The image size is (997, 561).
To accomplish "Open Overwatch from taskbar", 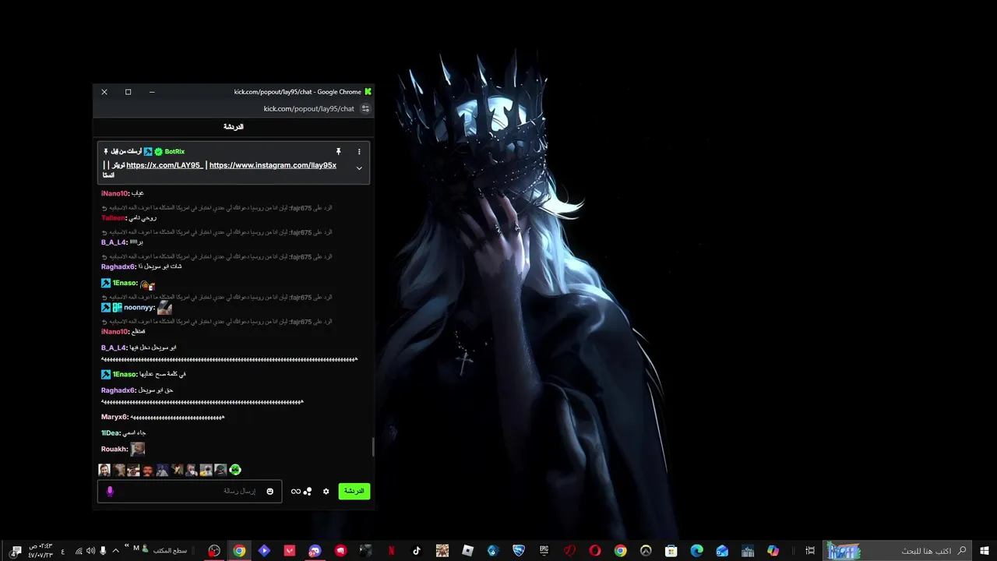I will (646, 551).
